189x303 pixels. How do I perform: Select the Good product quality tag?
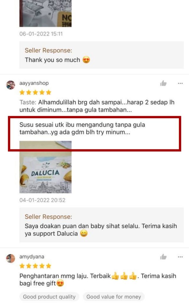[49, 296]
